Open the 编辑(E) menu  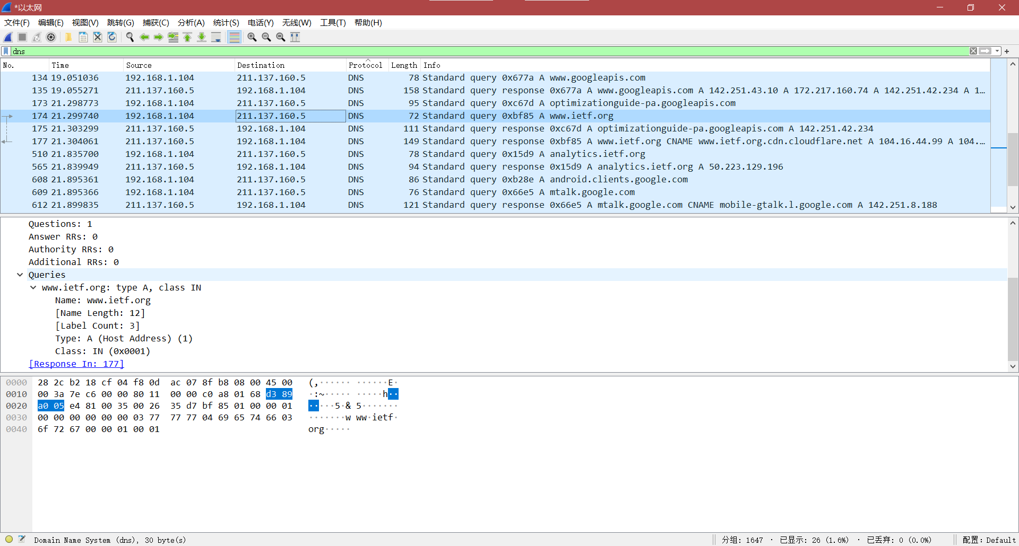pos(51,23)
